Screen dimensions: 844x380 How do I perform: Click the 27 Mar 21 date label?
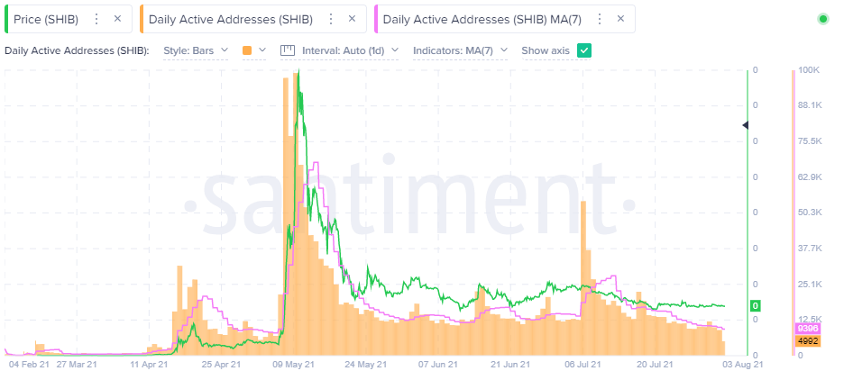(77, 364)
